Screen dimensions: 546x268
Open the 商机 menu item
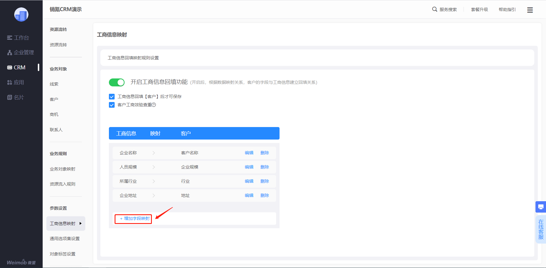click(54, 115)
